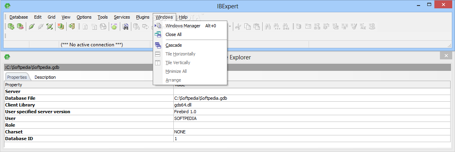Open the Plugins menu
Screen dimensions: 455x152
142,17
